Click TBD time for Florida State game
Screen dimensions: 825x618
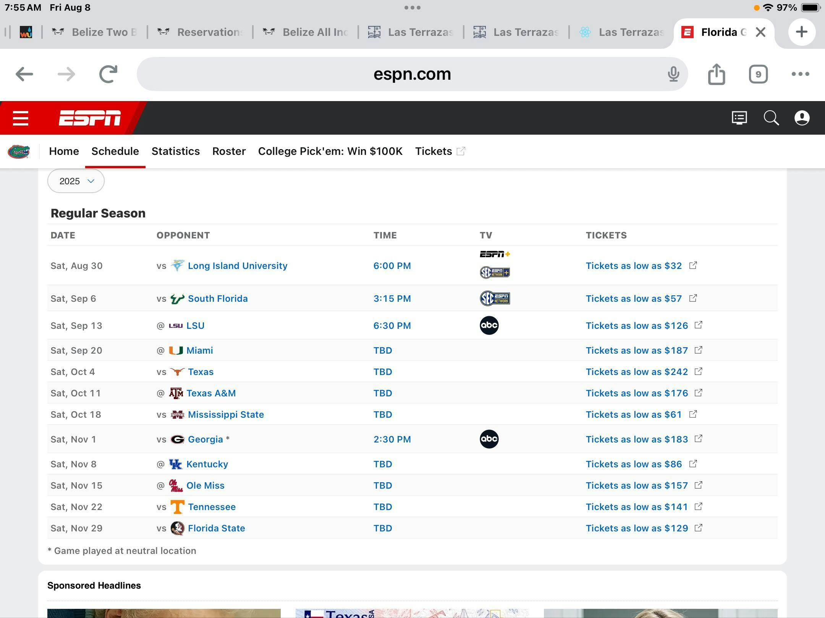(x=383, y=528)
